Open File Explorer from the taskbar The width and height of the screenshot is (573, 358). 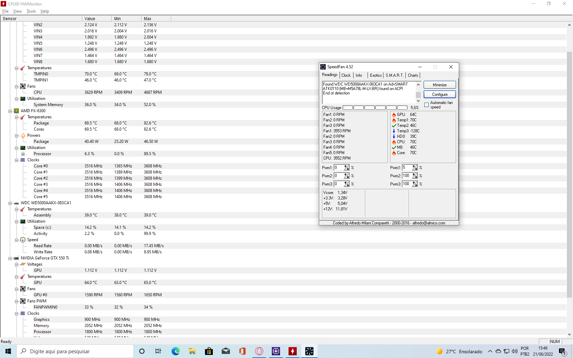(x=192, y=351)
